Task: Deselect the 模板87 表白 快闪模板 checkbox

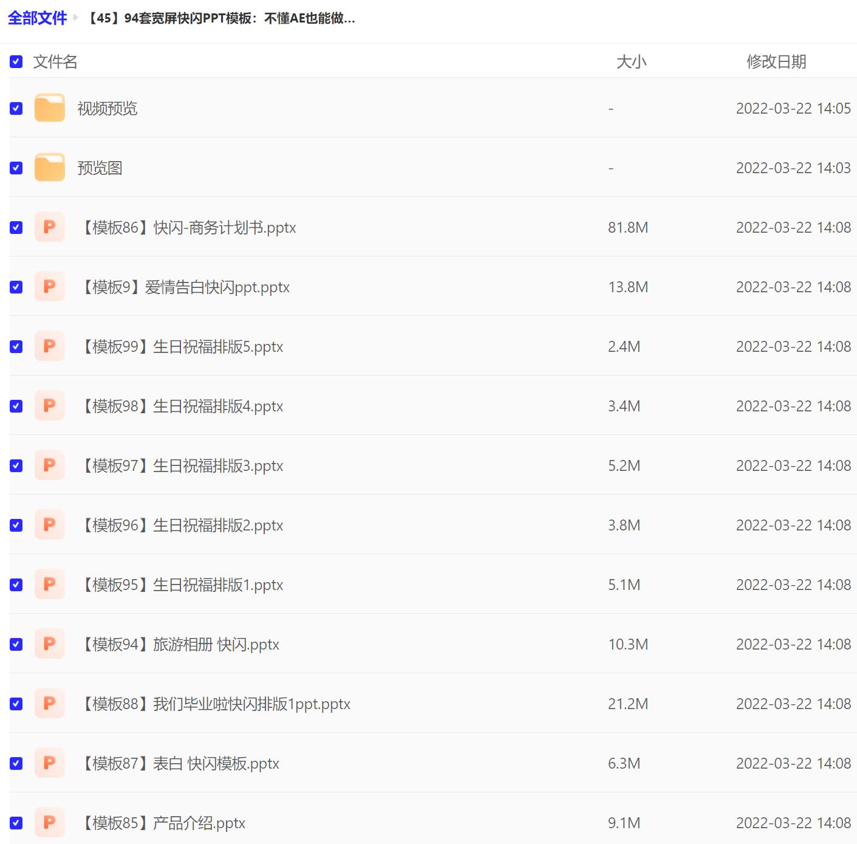Action: (16, 763)
